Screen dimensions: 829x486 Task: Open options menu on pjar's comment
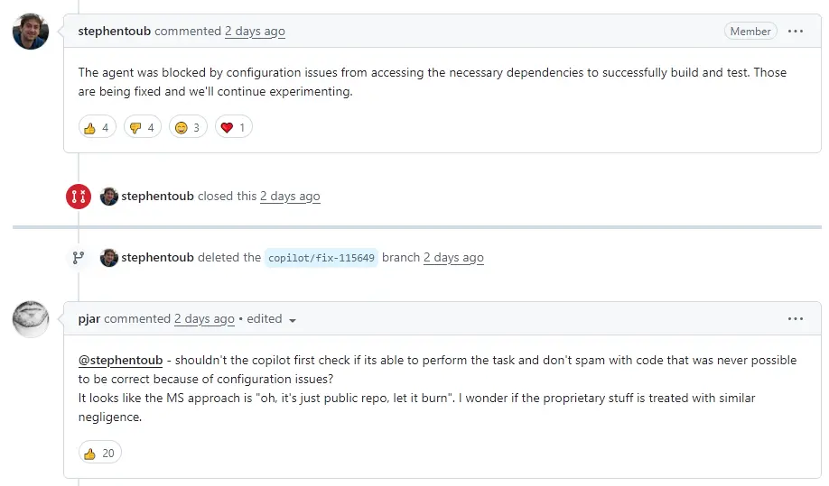point(796,318)
